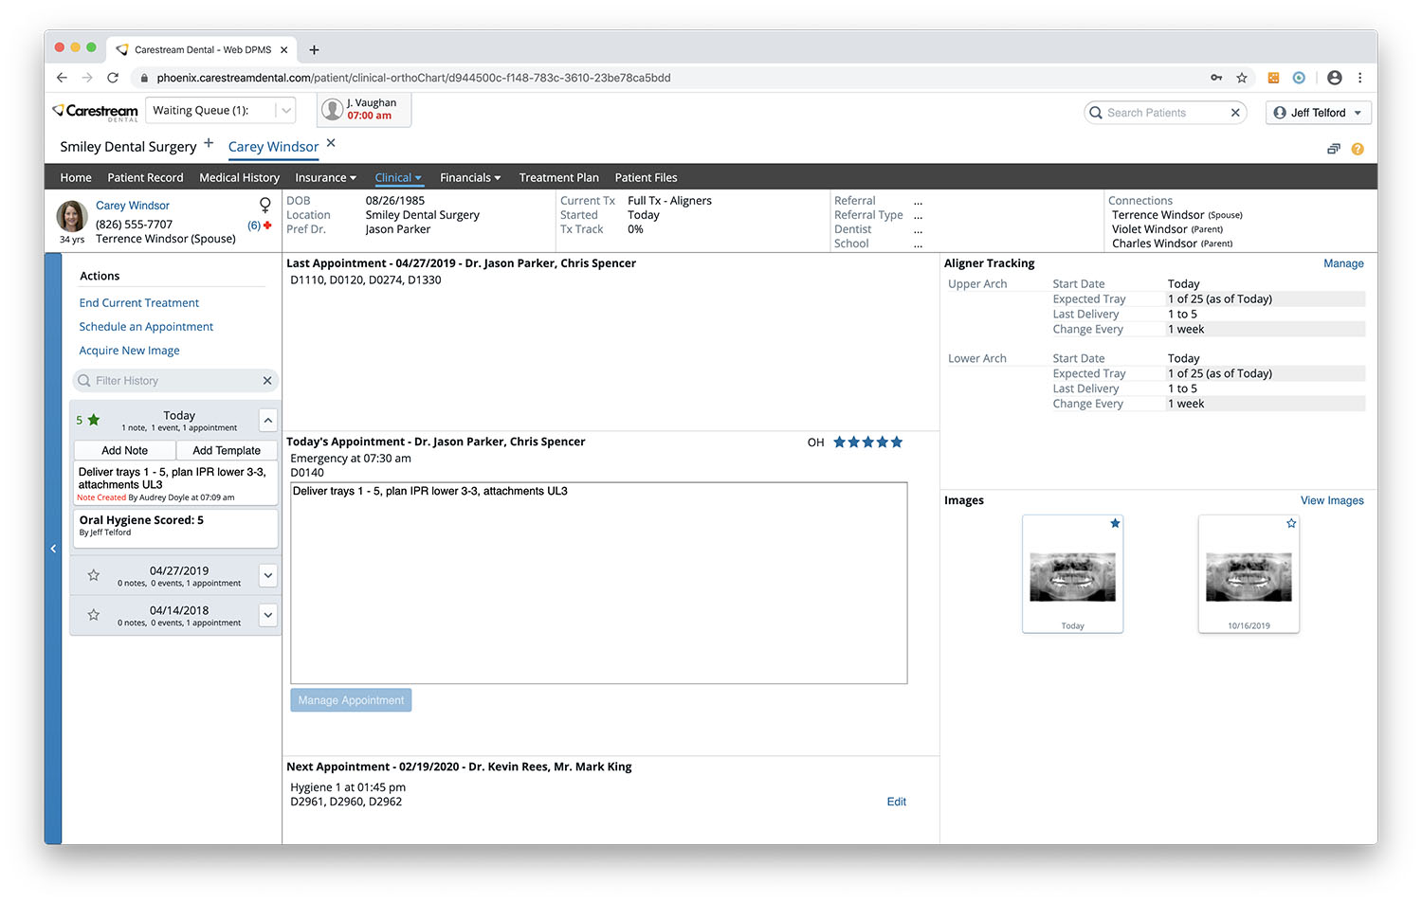
Task: Click the browser forward arrow
Action: (87, 78)
